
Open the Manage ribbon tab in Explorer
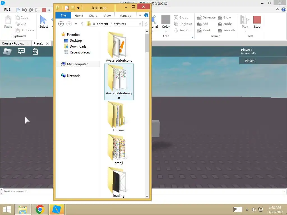click(125, 16)
